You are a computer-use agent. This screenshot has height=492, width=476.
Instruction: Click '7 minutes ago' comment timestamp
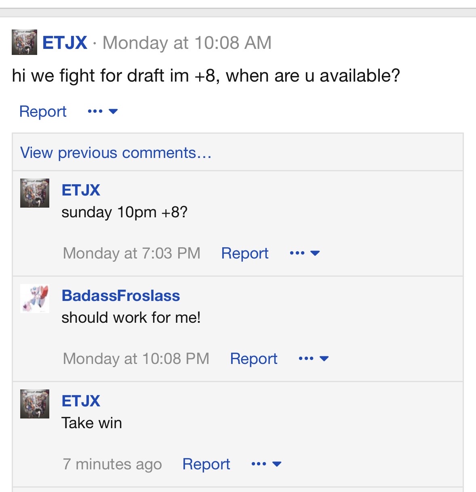point(112,464)
